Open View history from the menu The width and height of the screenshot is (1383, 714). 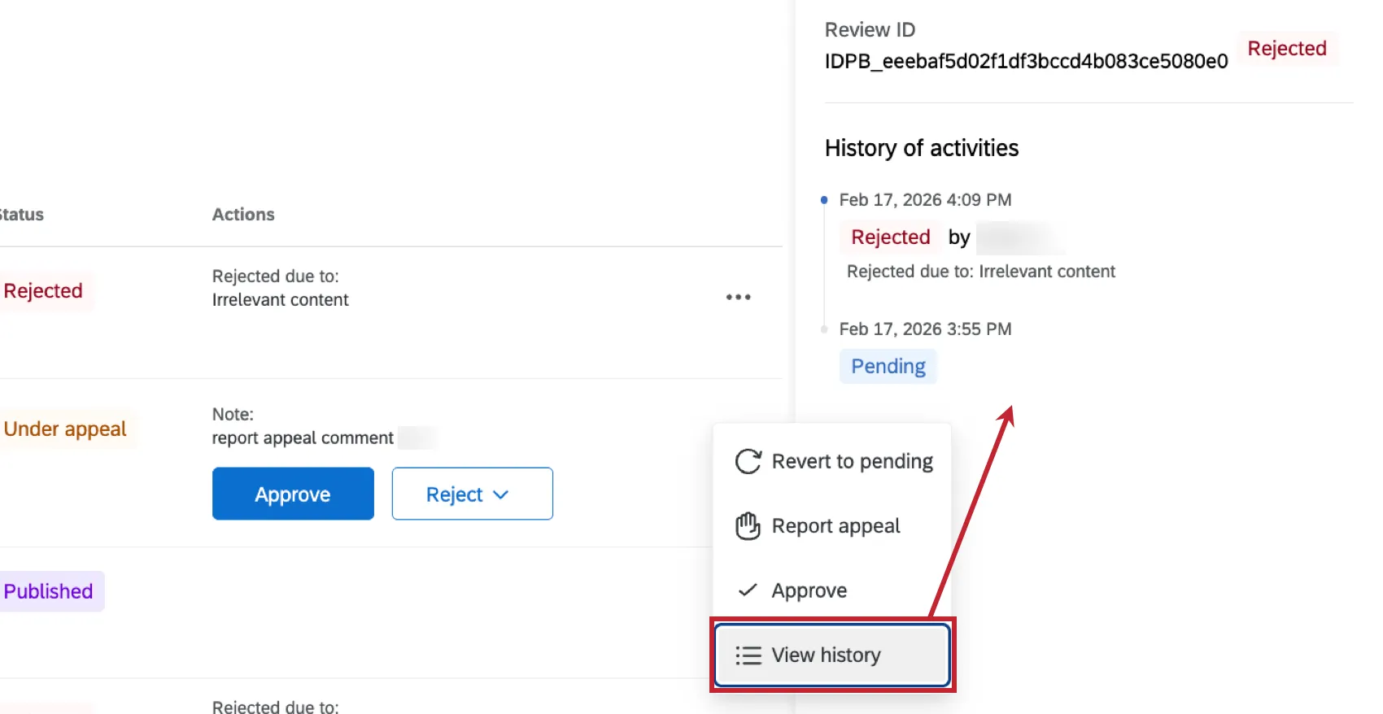click(826, 655)
